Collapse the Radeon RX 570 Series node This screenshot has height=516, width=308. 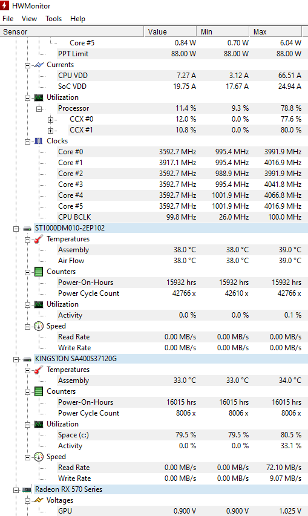(16, 490)
